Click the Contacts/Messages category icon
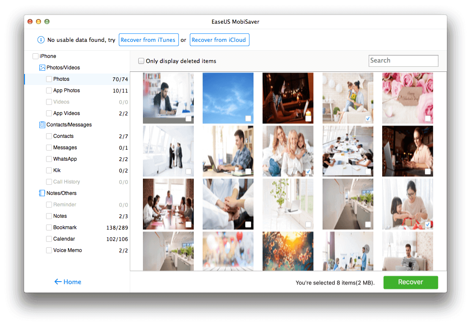Screen dimensions: 471x326 [x=42, y=125]
